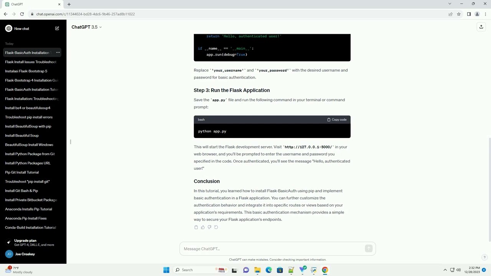Open a new browser tab
Screen dimensions: 491x276
tap(69, 4)
